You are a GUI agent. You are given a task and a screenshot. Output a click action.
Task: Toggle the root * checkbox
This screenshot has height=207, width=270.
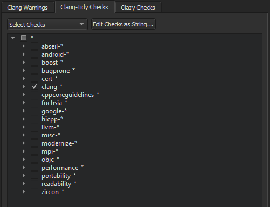(24, 38)
